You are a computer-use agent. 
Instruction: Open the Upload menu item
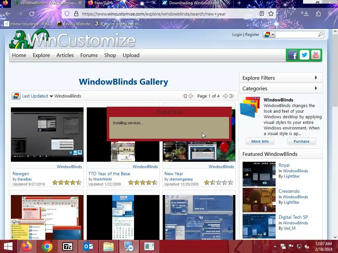point(131,55)
